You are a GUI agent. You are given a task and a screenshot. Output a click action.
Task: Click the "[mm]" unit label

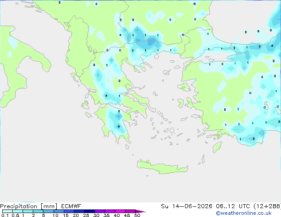click(x=49, y=206)
